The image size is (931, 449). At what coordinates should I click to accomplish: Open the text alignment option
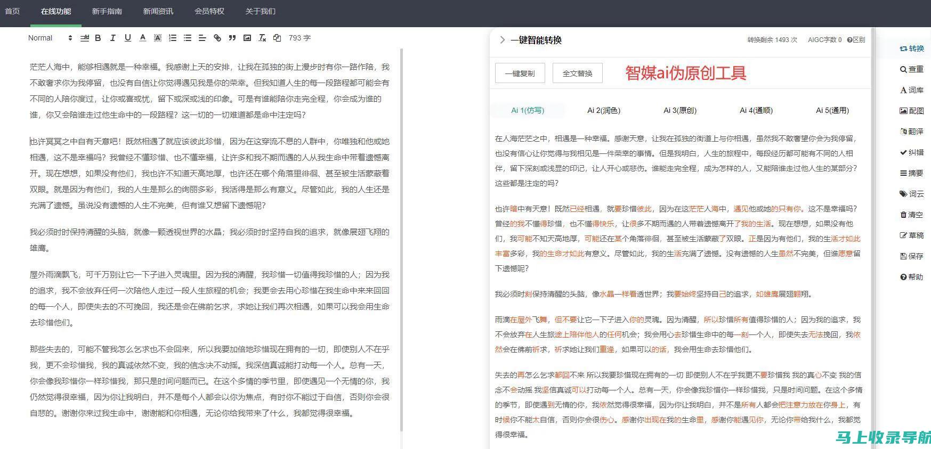pos(202,38)
